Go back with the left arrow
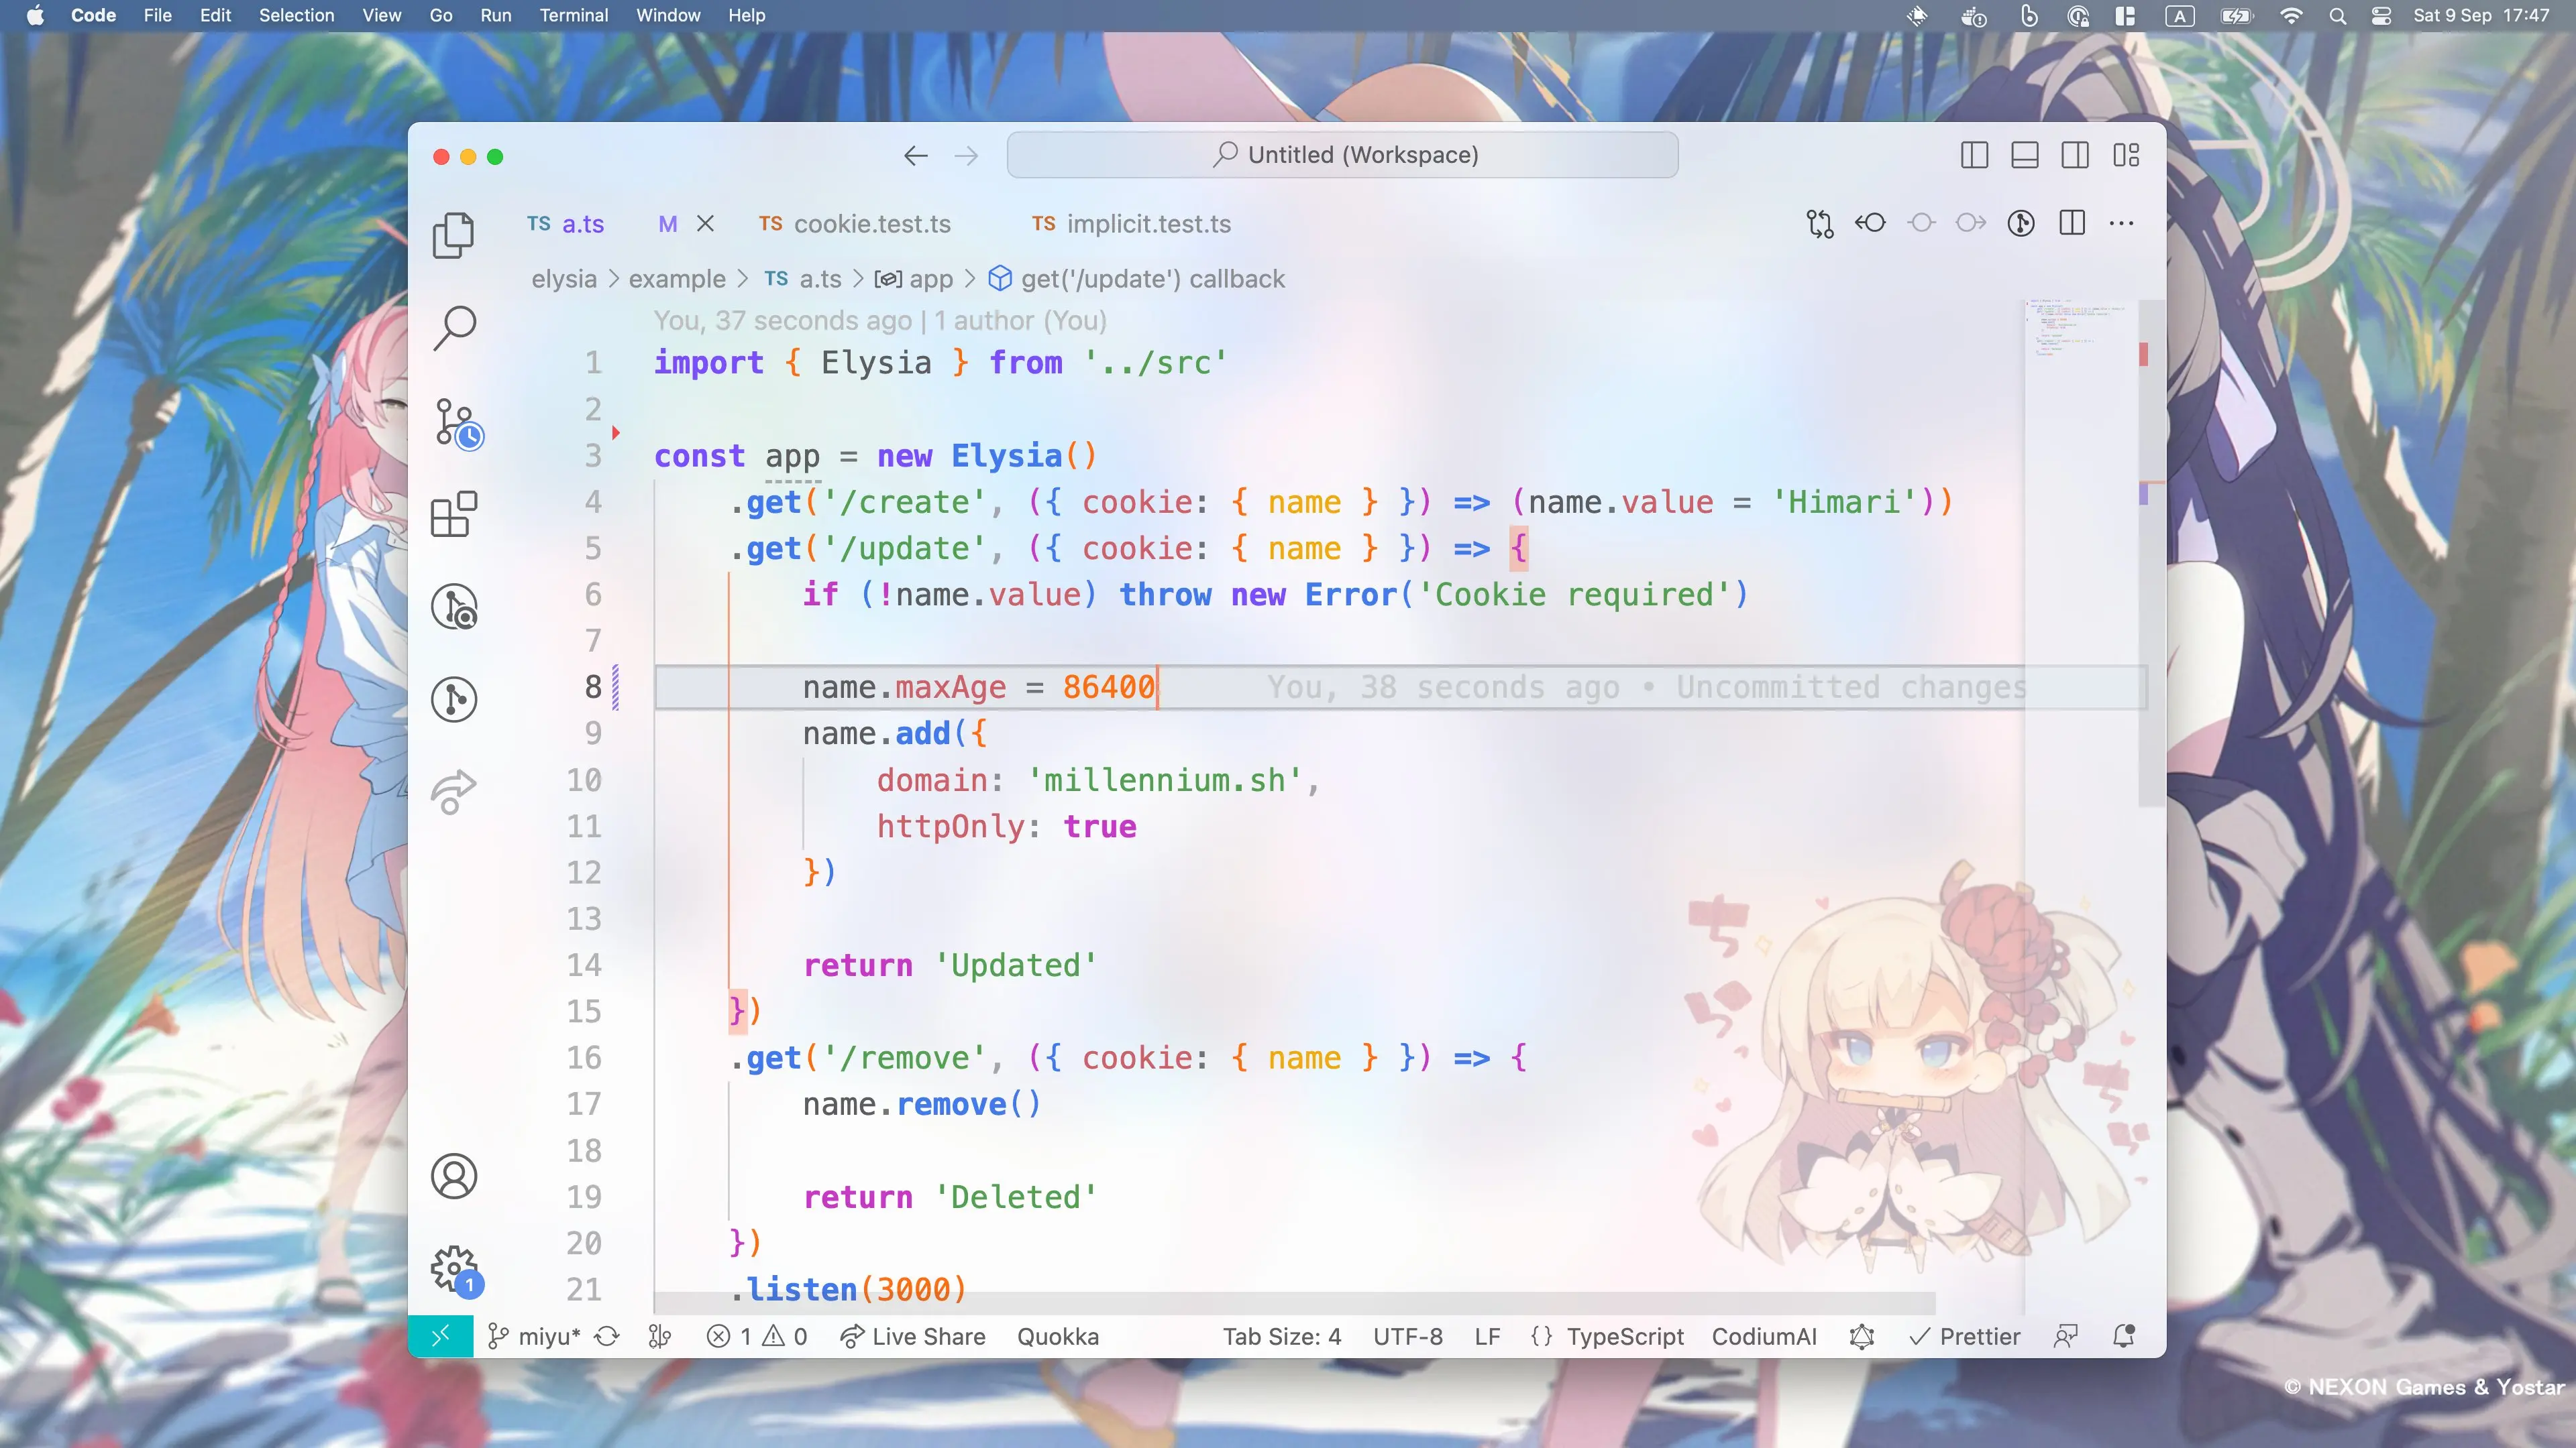 [x=915, y=156]
